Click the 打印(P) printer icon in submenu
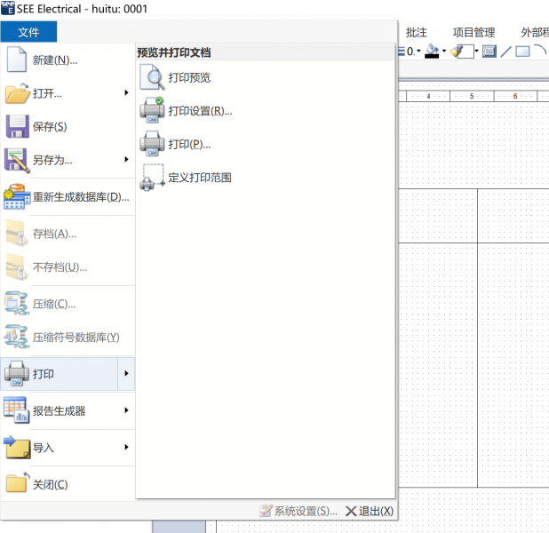The image size is (549, 533). point(152,144)
